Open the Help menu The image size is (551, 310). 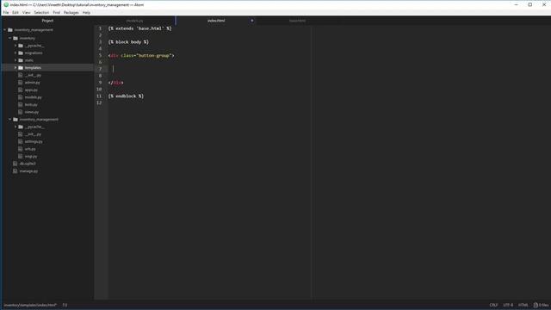coord(86,12)
